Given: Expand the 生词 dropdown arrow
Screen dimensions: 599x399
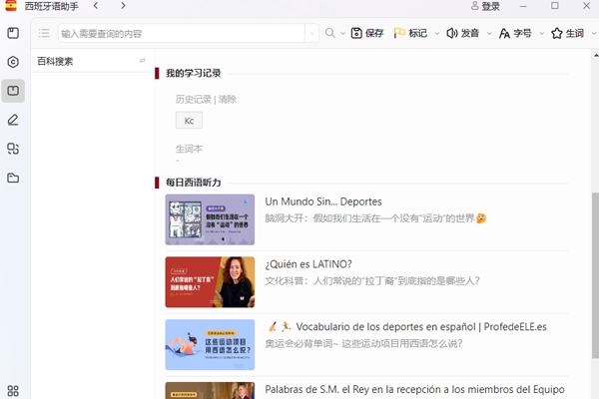Looking at the screenshot, I should coord(594,34).
